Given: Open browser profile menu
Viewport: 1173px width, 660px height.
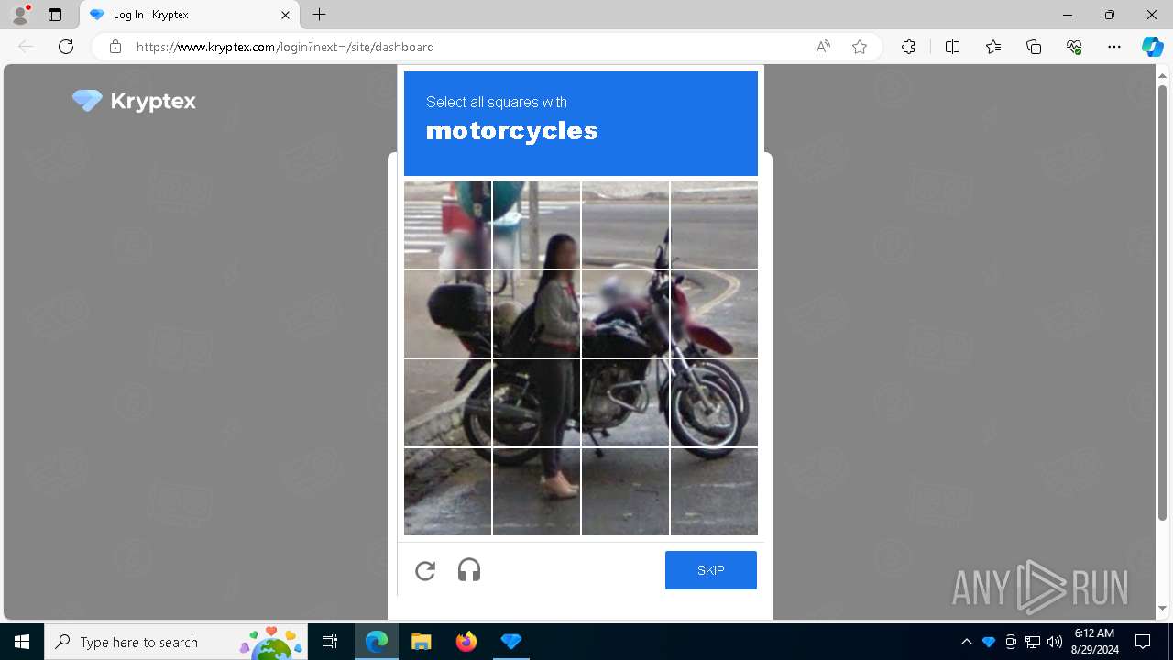Looking at the screenshot, I should pyautogui.click(x=20, y=15).
